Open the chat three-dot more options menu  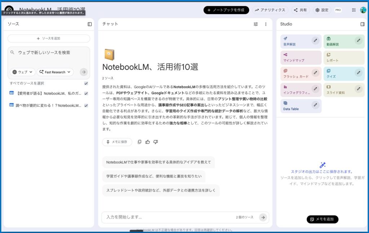266,24
